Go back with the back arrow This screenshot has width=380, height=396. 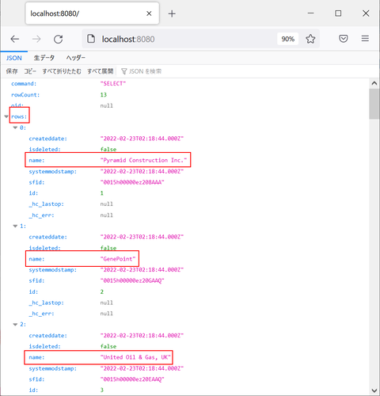[15, 39]
